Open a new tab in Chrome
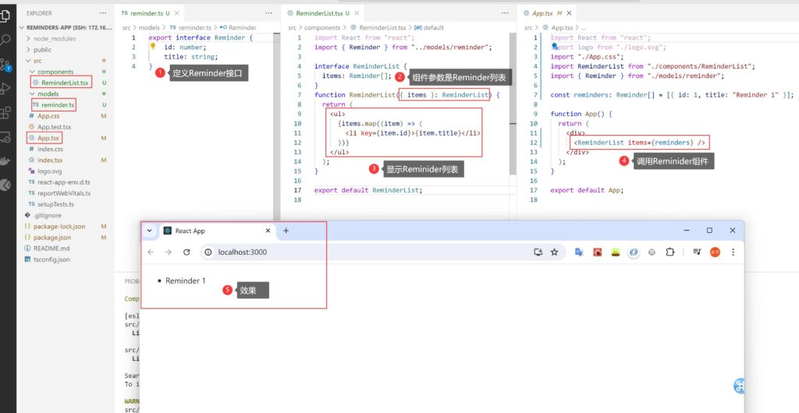 [286, 231]
